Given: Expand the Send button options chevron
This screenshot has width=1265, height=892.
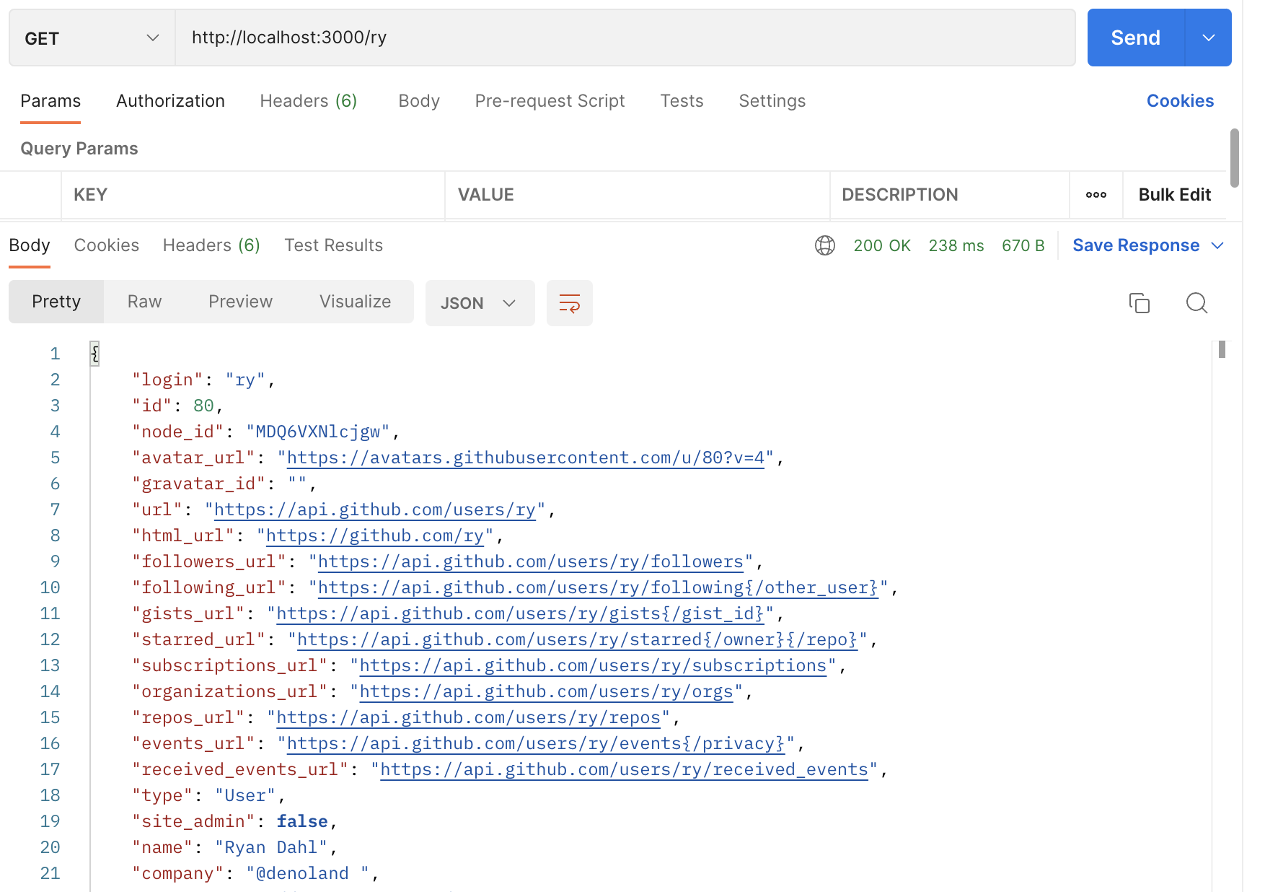Looking at the screenshot, I should [x=1207, y=38].
